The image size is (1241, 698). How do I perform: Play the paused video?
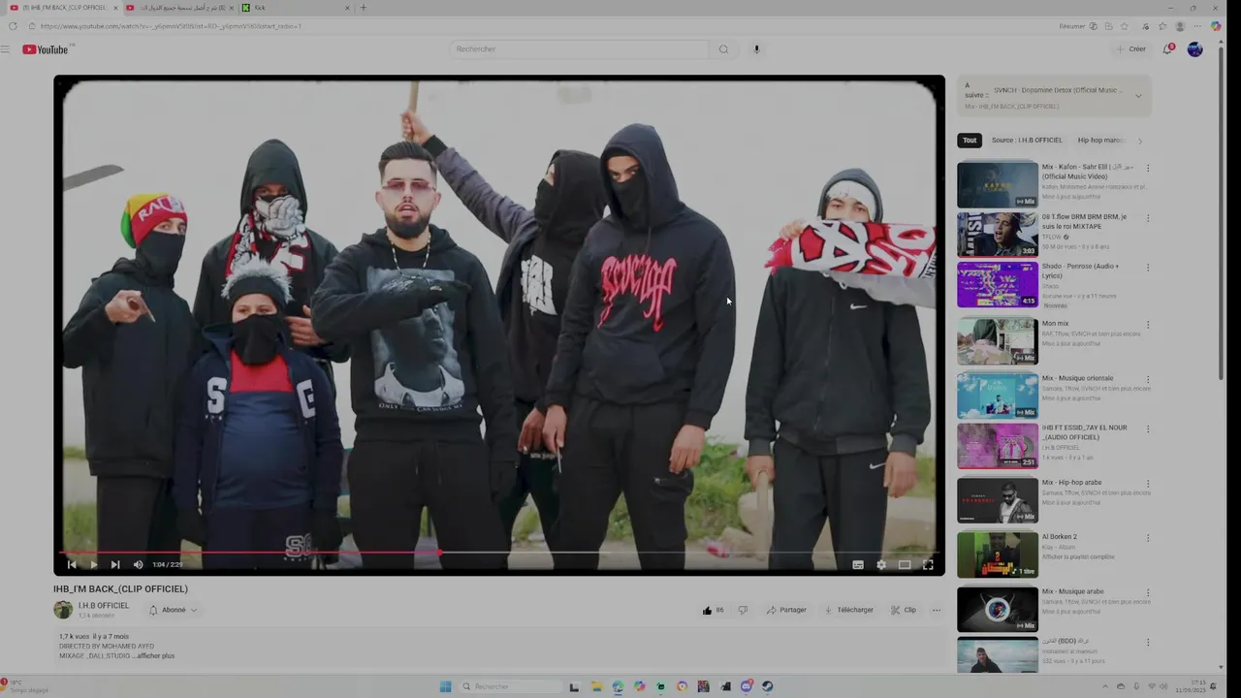pos(93,564)
